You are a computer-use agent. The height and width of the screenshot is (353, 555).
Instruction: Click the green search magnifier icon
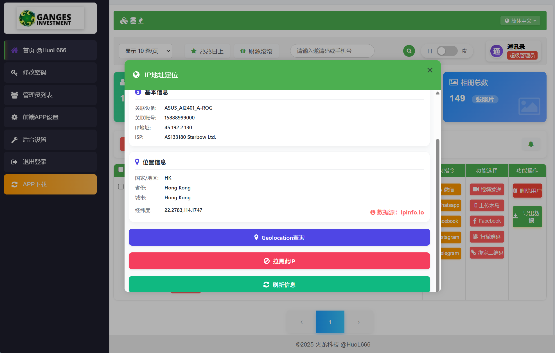pos(409,51)
